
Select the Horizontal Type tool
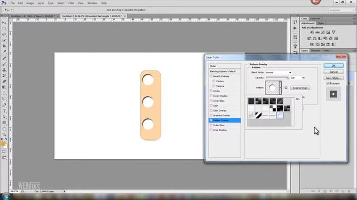coord(4,111)
